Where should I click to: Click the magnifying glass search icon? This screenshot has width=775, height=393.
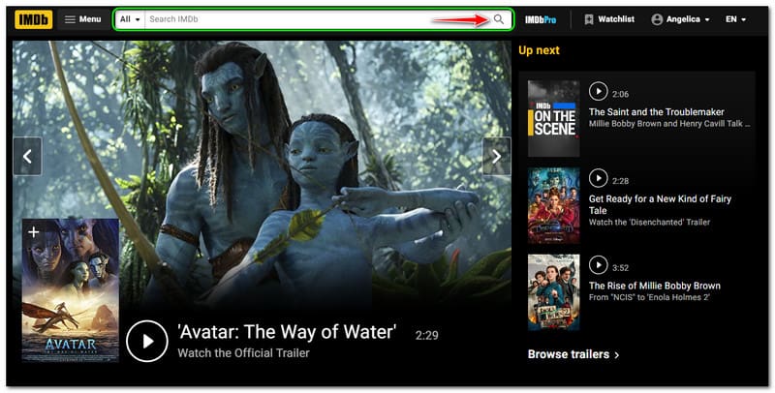point(499,19)
